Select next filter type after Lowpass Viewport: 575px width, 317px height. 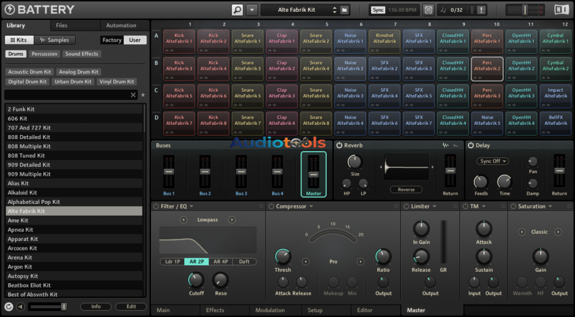click(232, 220)
